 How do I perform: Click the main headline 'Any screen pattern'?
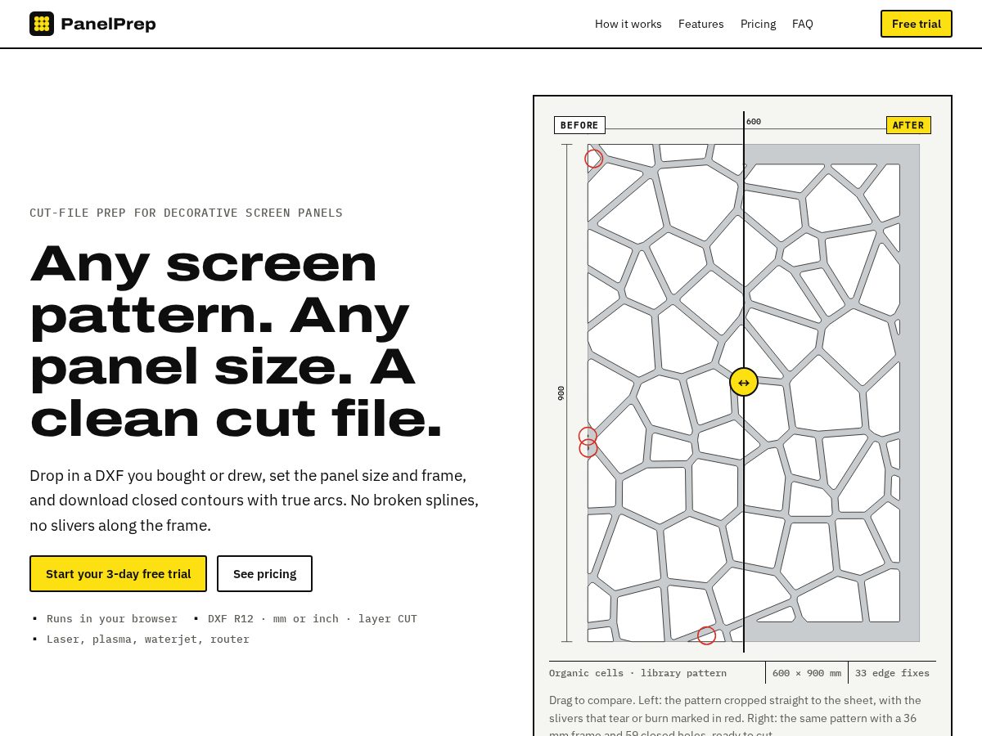[x=236, y=341]
